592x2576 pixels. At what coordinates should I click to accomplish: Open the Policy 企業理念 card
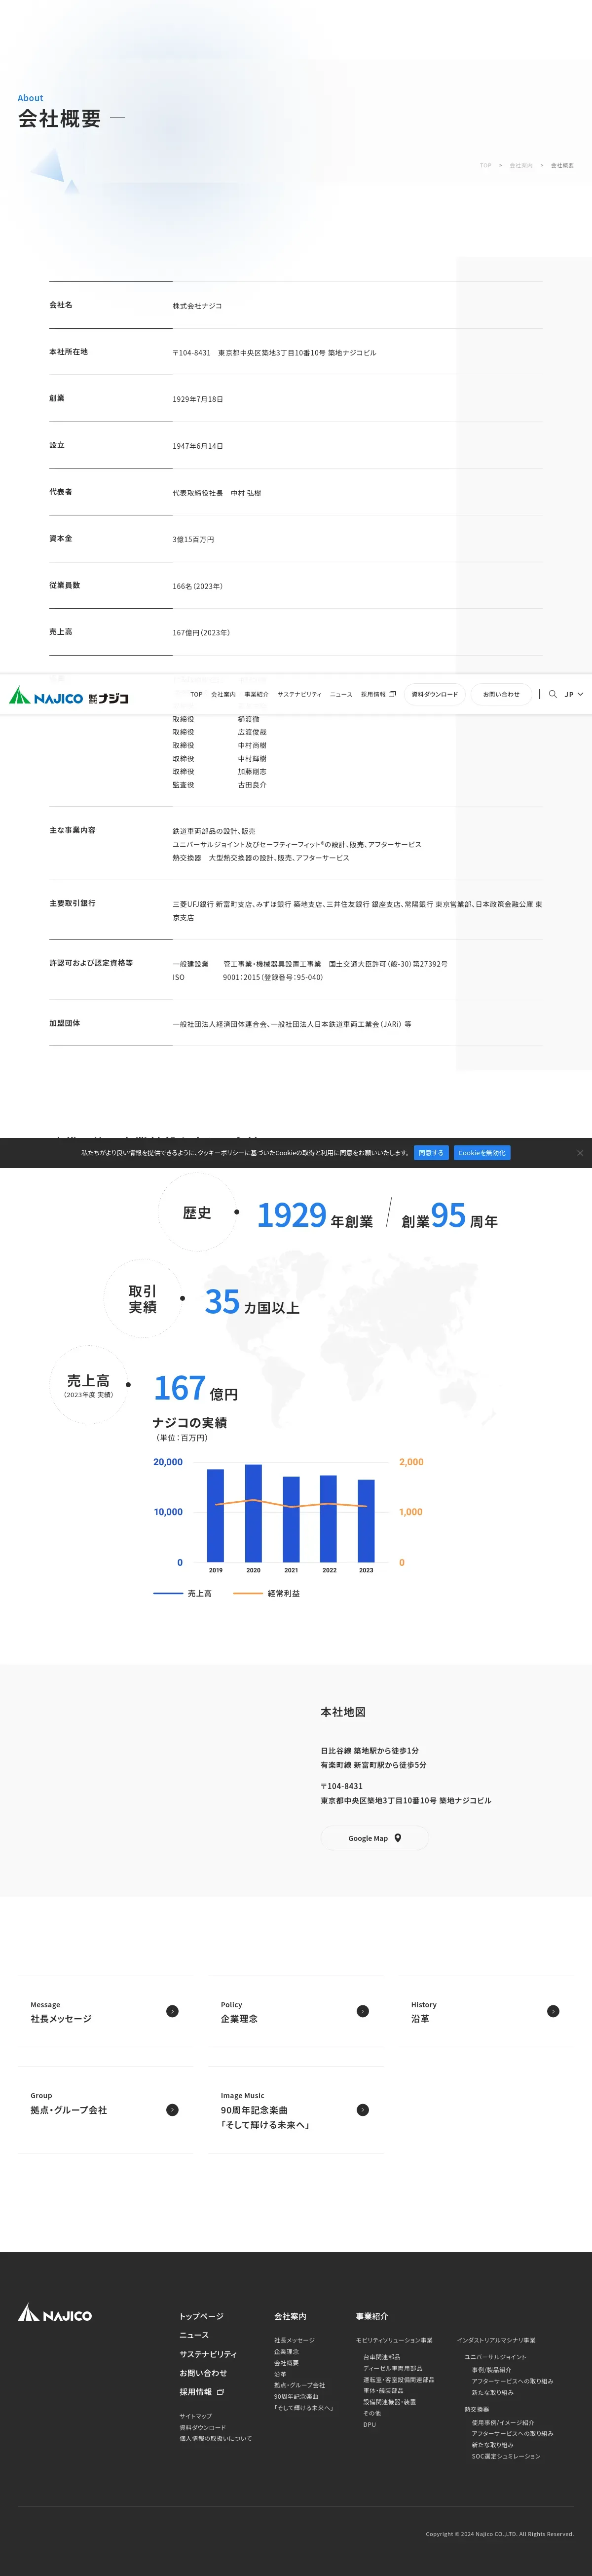pos(295,2011)
